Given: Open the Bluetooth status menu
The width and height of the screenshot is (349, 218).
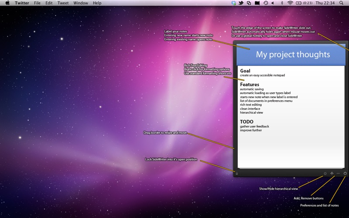Looking at the screenshot, I should [x=281, y=3].
